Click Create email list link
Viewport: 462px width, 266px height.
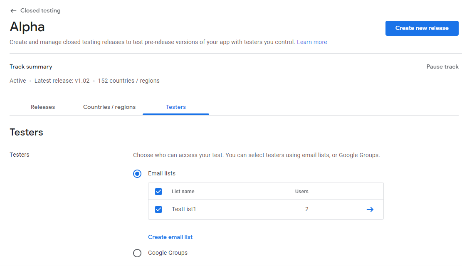click(170, 237)
